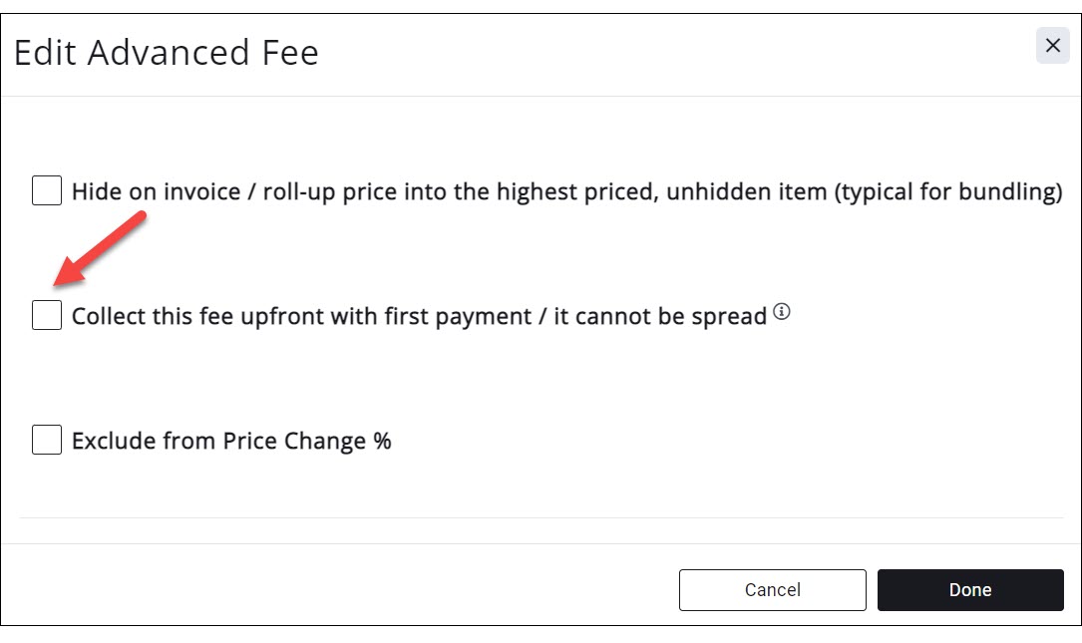Check Exclude from Price Change % box
This screenshot has width=1082, height=643.
pos(47,440)
